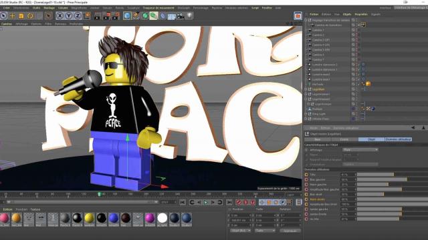This screenshot has height=240, width=428.
Task: Adjust the Main gauche slider
Action: (393, 185)
